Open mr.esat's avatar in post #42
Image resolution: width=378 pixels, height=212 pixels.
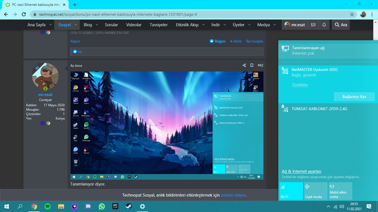pos(45,76)
